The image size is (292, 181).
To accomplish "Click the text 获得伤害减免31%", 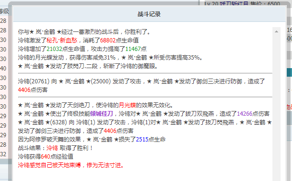I will 93,58.
